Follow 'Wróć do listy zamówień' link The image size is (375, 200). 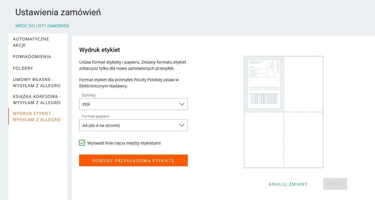(42, 26)
